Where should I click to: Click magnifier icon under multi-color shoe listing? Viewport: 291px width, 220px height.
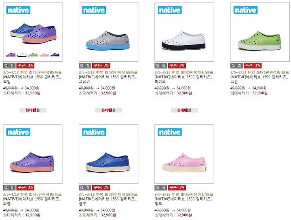pyautogui.click(x=6, y=65)
